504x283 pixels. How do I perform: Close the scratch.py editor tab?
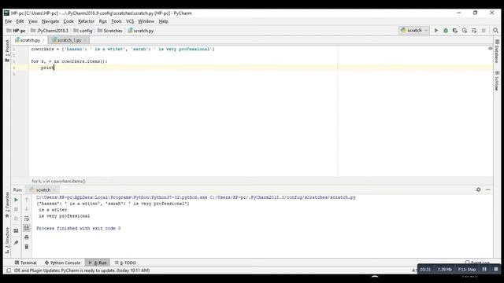click(44, 40)
